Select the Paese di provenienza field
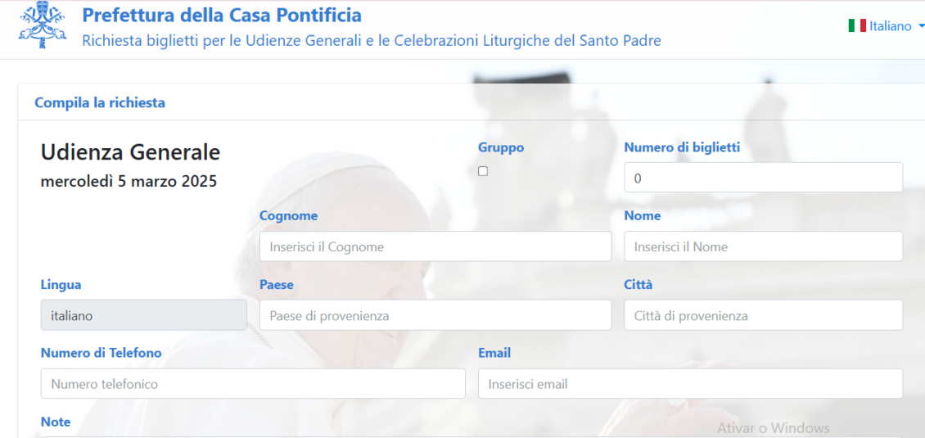The width and height of the screenshot is (925, 438). [435, 315]
